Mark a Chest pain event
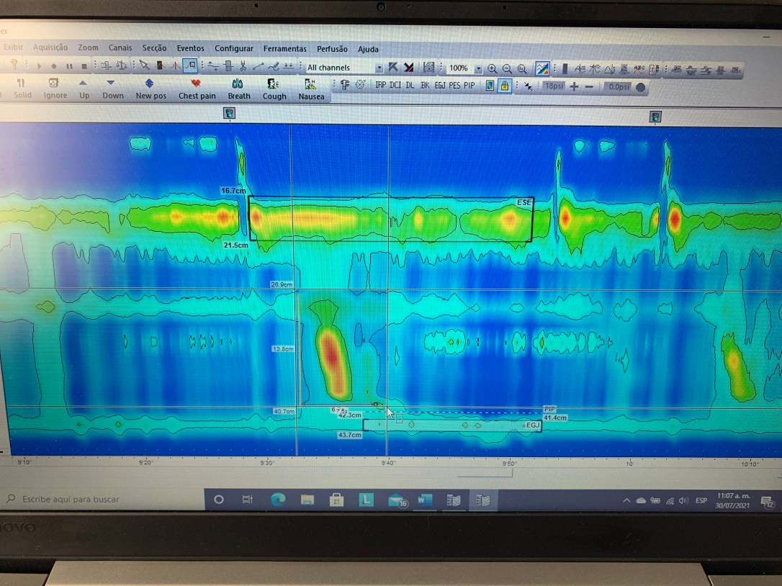Screen dimensions: 782x586 coord(197,89)
